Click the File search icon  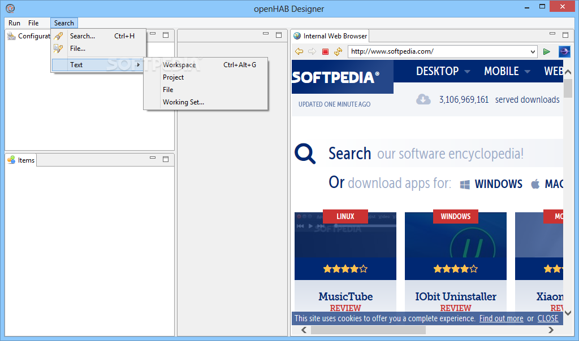tap(58, 49)
